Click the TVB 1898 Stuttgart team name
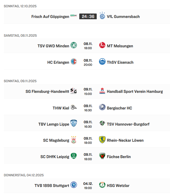 click(52, 186)
